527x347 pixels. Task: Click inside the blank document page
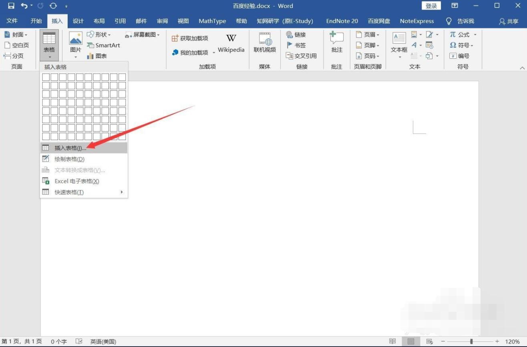(259, 208)
